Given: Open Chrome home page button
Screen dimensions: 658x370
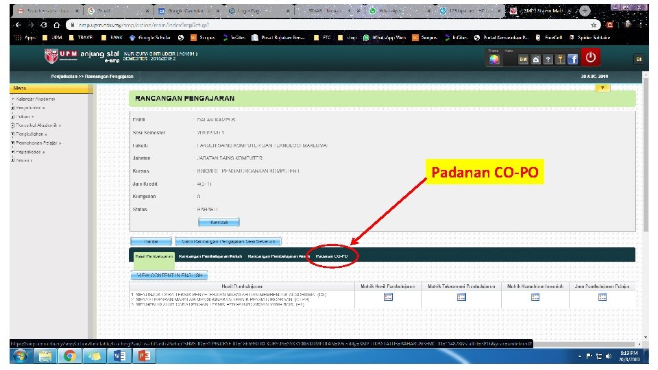Looking at the screenshot, I should (57, 25).
